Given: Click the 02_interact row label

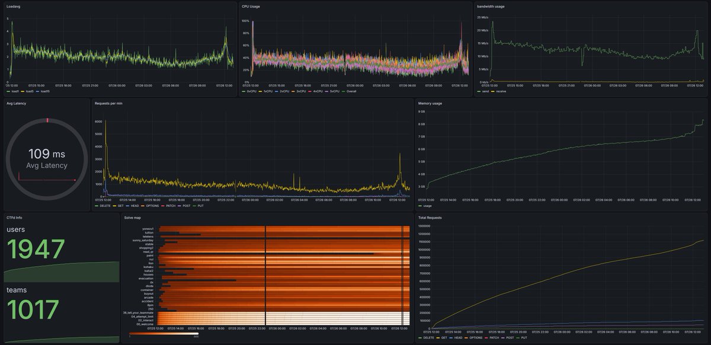Looking at the screenshot, I should click(145, 321).
